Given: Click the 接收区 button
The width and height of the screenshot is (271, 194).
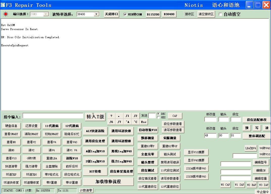Looking at the screenshot, I should (189, 14).
